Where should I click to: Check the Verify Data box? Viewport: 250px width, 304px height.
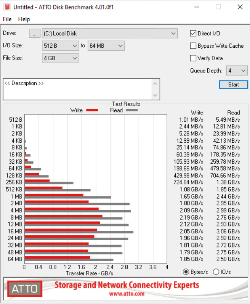coord(193,58)
